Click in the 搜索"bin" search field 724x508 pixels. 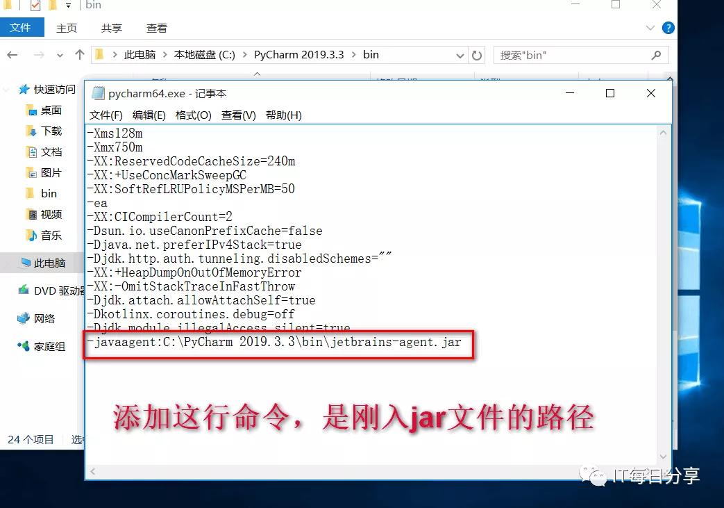click(573, 56)
